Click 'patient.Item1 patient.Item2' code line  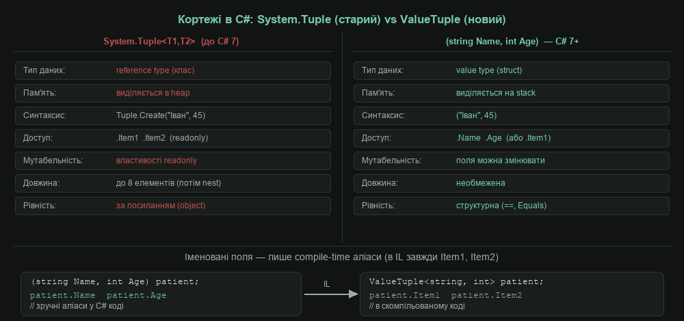click(x=446, y=295)
